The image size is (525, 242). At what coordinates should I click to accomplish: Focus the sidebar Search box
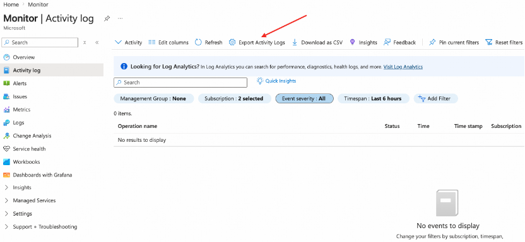[x=40, y=42]
